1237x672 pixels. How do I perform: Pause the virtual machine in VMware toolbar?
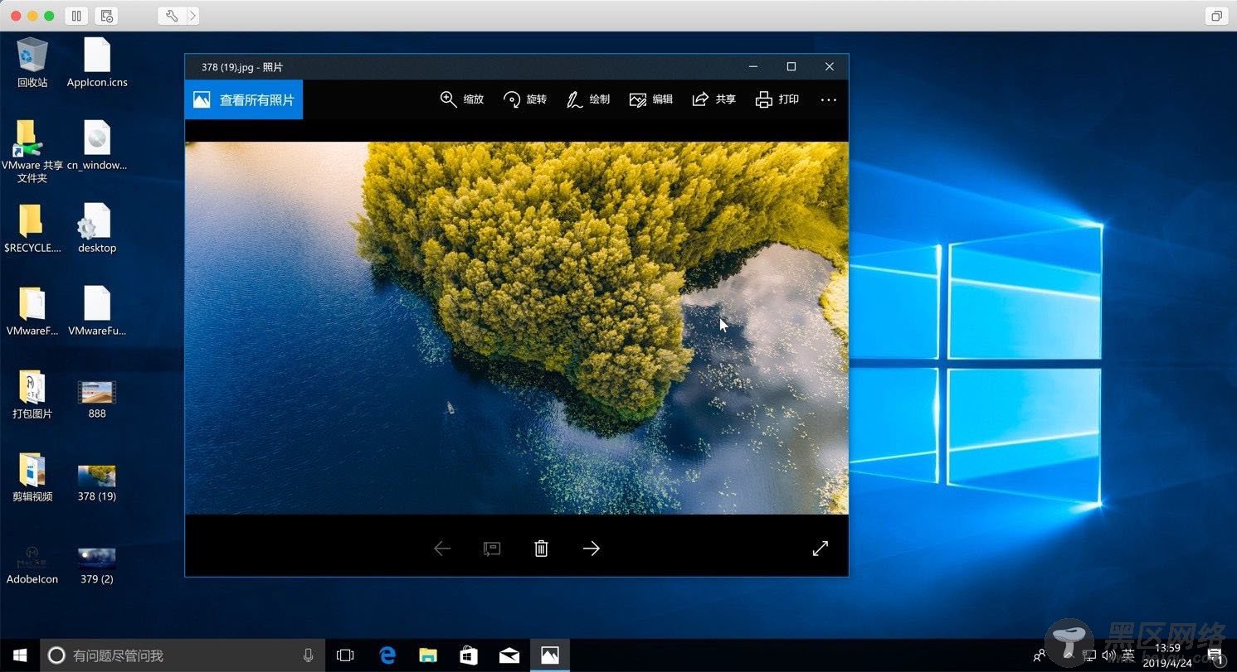coord(75,16)
